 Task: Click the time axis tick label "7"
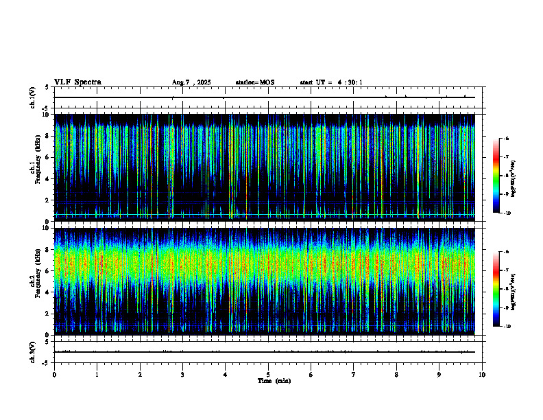point(354,375)
